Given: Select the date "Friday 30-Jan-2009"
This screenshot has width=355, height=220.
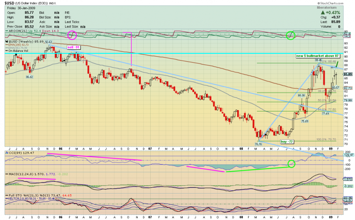Looking at the screenshot, I should point(21,8).
